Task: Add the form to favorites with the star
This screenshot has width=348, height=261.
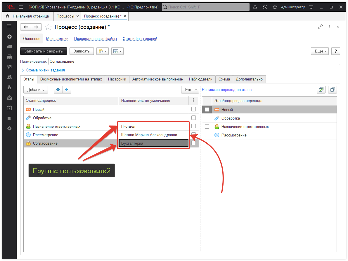Action: coord(49,27)
